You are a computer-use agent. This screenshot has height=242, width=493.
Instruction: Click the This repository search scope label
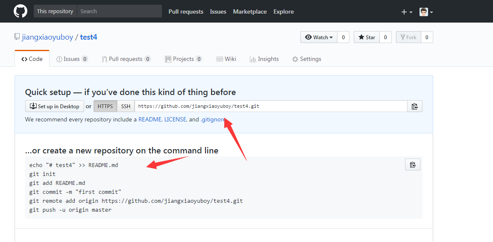pyautogui.click(x=55, y=11)
